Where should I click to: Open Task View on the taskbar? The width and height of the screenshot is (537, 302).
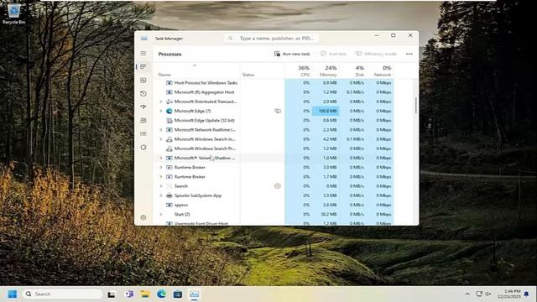[112, 294]
